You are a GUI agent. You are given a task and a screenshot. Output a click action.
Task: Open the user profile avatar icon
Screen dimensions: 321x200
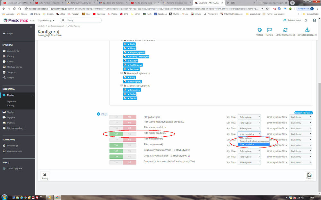[315, 20]
